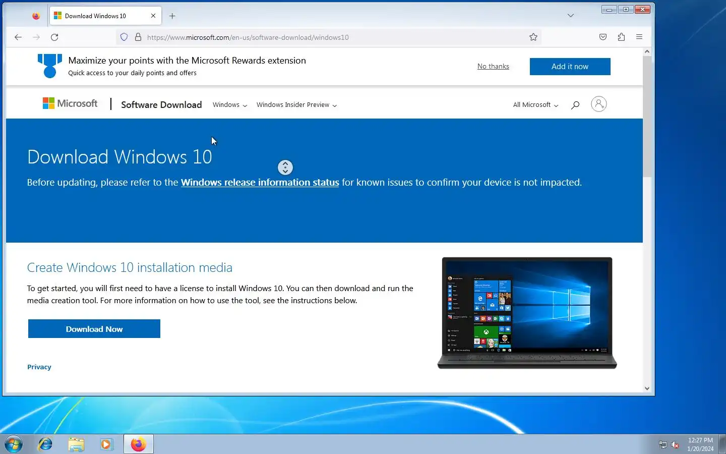The width and height of the screenshot is (726, 454).
Task: Click the Create Windows 10 installation media heading
Action: point(130,268)
